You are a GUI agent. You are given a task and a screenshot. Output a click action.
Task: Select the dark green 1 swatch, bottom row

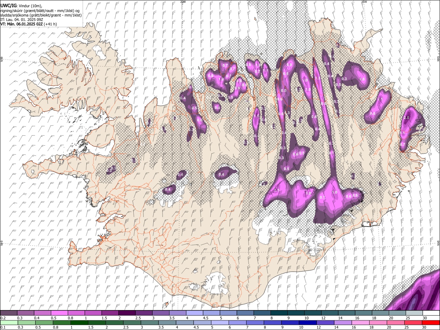[80, 322]
